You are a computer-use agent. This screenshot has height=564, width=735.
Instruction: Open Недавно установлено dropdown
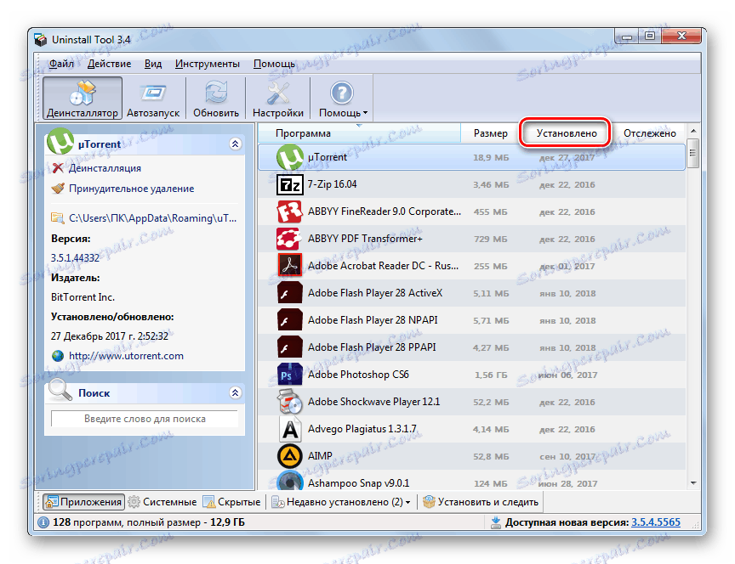tap(342, 502)
